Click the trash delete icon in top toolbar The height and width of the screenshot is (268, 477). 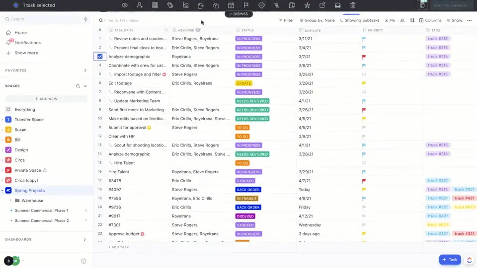coord(353,5)
